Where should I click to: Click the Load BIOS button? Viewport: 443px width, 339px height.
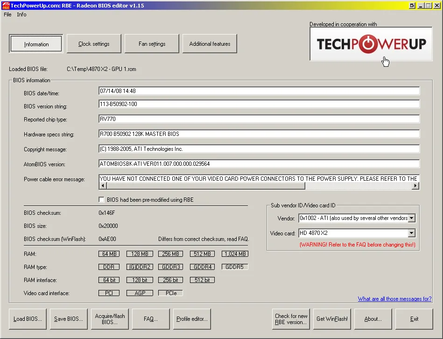coord(27,319)
